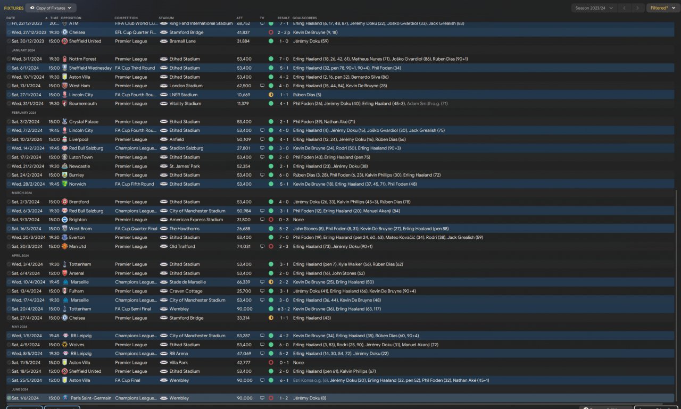Sort by the Att column header

pyautogui.click(x=239, y=18)
